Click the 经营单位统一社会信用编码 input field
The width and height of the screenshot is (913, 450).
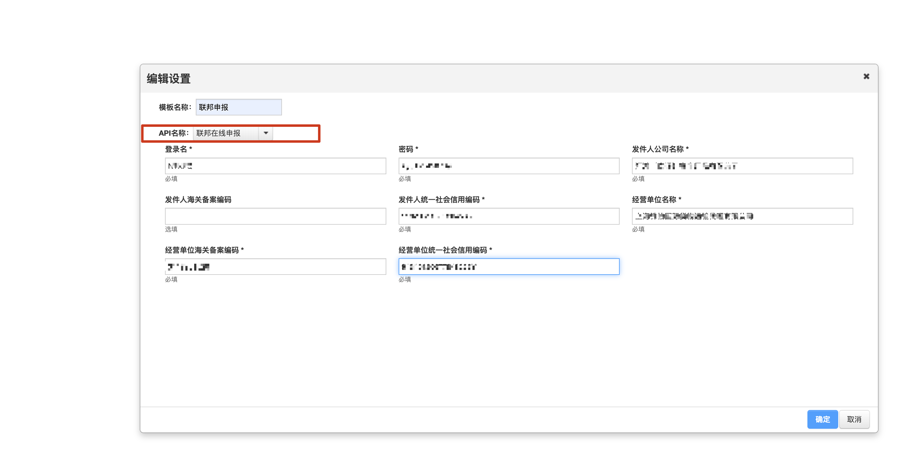coord(509,267)
